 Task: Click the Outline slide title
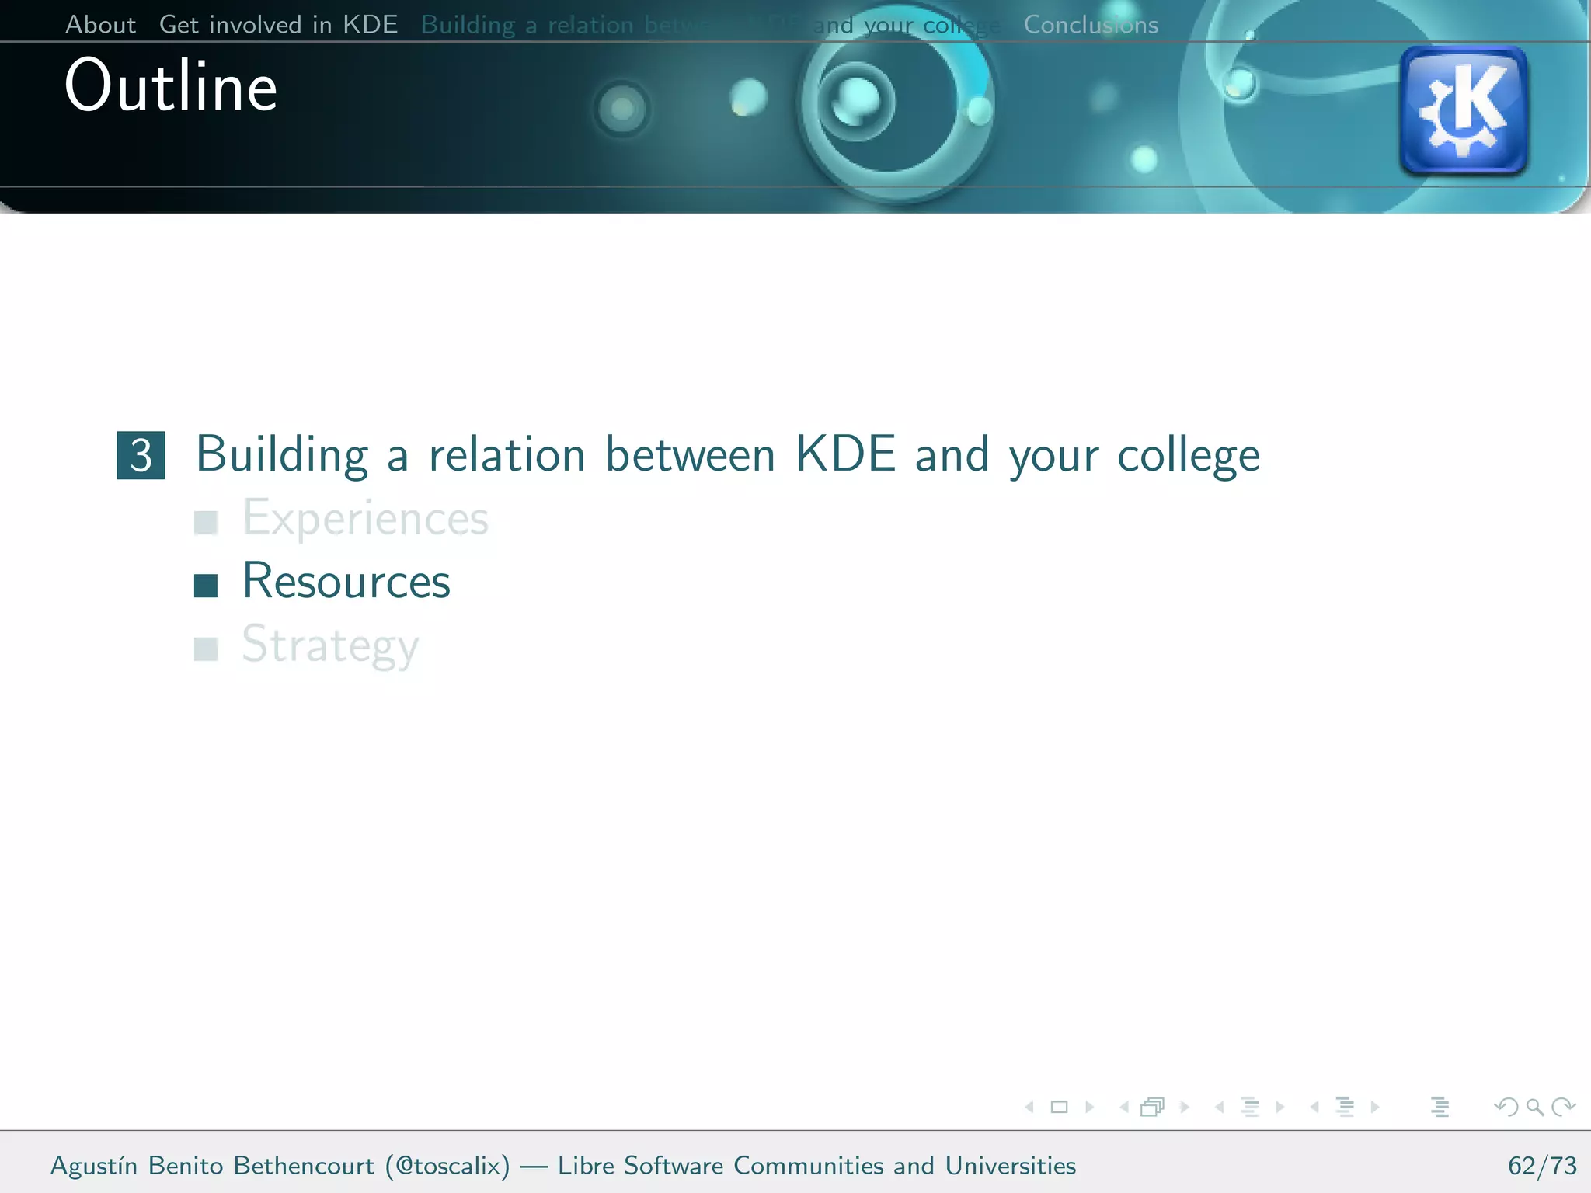(x=171, y=85)
